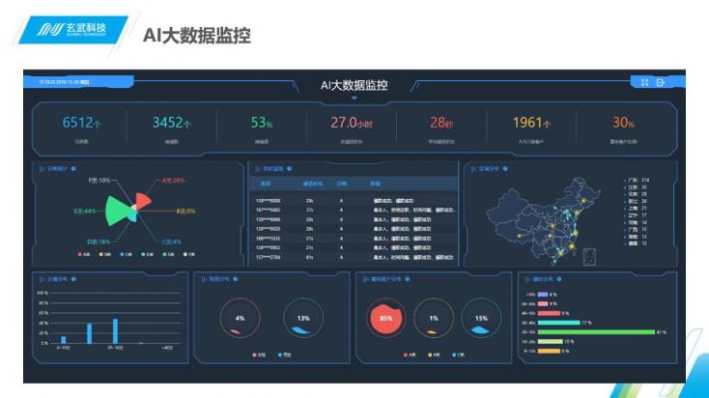This screenshot has width=709, height=398.
Task: Click the 6512个 statistic
Action: [x=82, y=123]
